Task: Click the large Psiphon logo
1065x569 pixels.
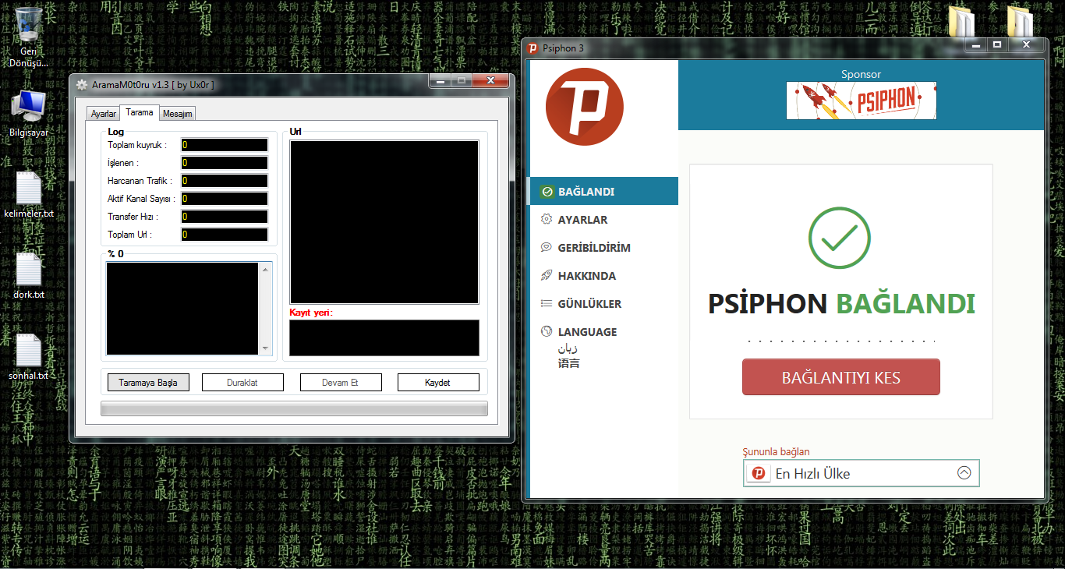Action: [x=584, y=107]
